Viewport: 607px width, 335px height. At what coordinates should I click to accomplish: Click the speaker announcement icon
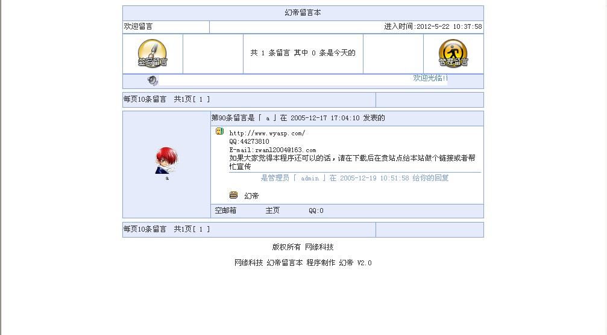(x=153, y=81)
